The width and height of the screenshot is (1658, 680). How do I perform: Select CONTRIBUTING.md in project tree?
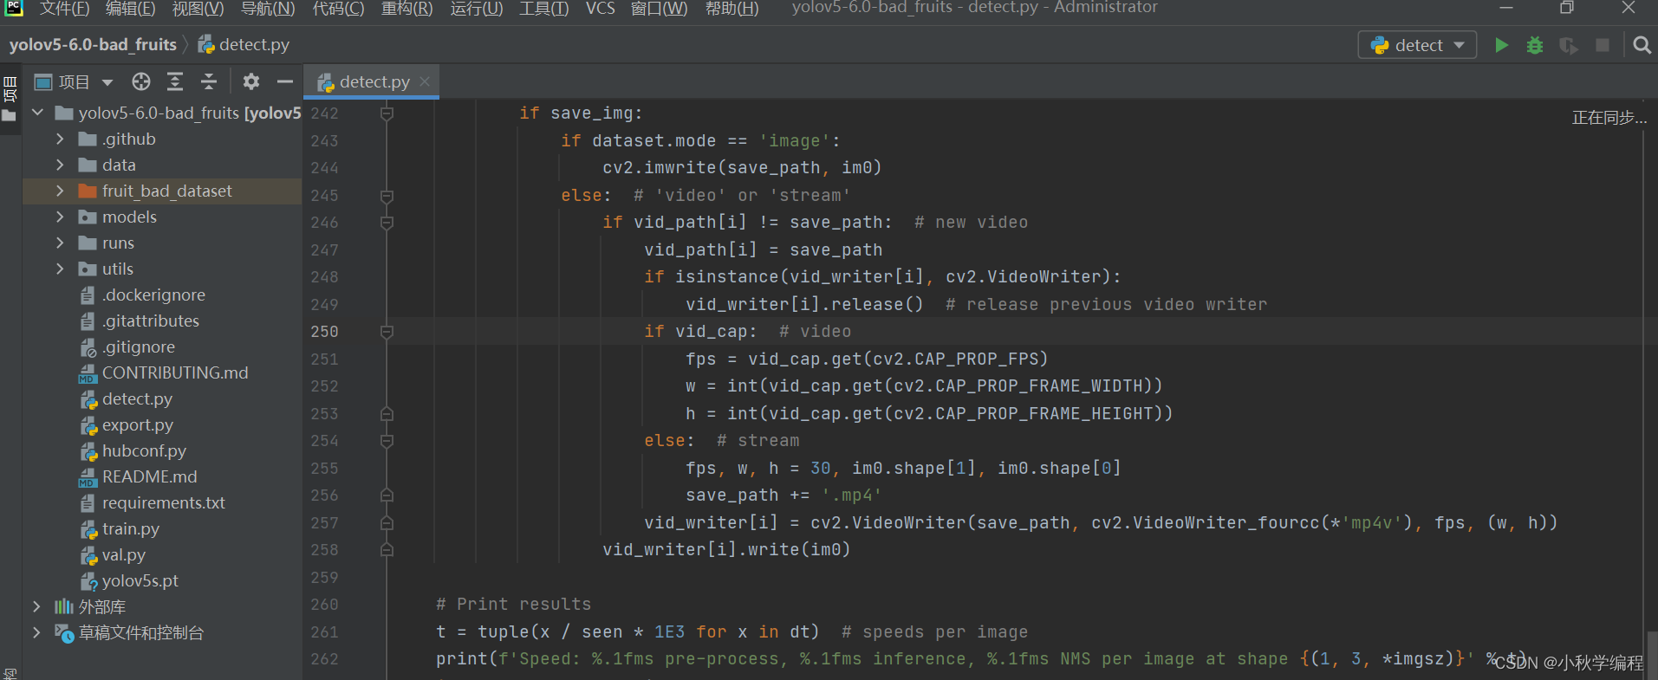pos(175,372)
